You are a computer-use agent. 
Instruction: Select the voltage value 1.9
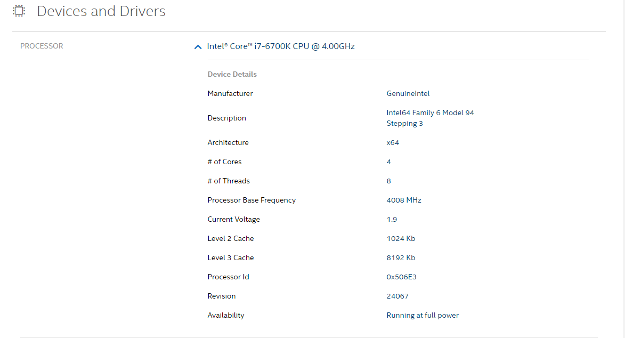point(392,219)
